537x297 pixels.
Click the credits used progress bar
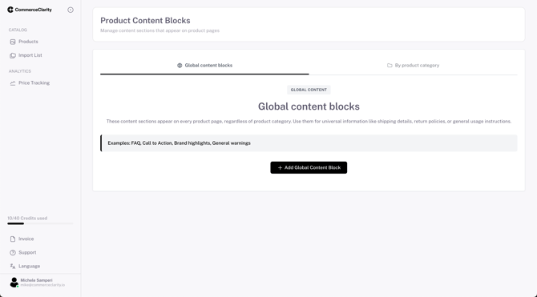[x=40, y=224]
